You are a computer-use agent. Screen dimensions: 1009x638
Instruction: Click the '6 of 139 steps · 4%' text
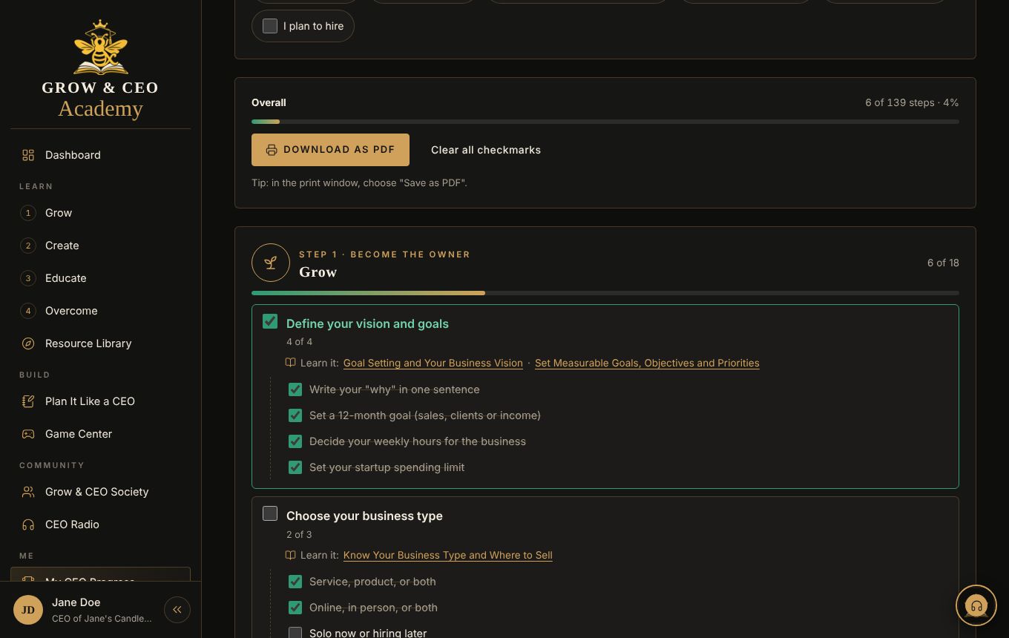click(x=912, y=102)
